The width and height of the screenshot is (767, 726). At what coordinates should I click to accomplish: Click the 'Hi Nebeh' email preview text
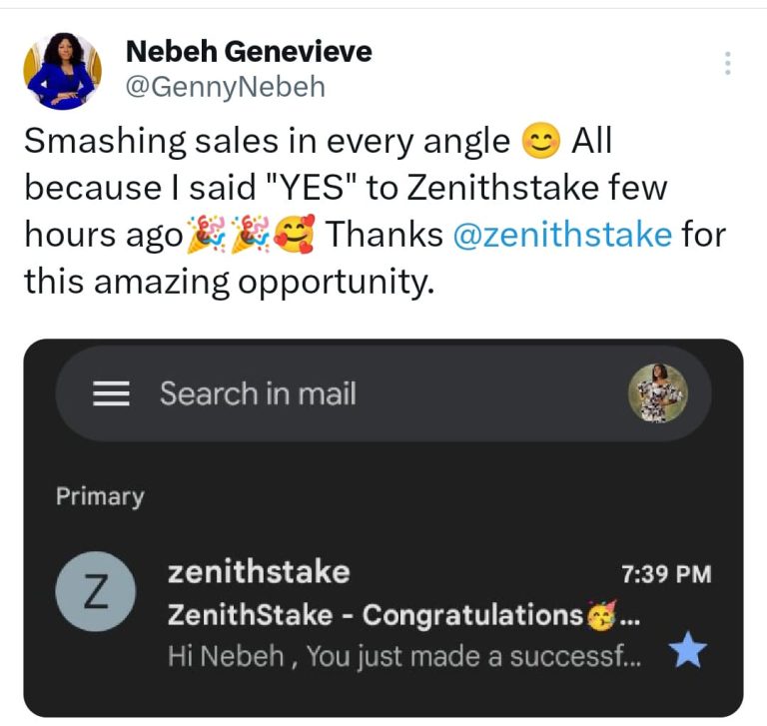click(404, 657)
